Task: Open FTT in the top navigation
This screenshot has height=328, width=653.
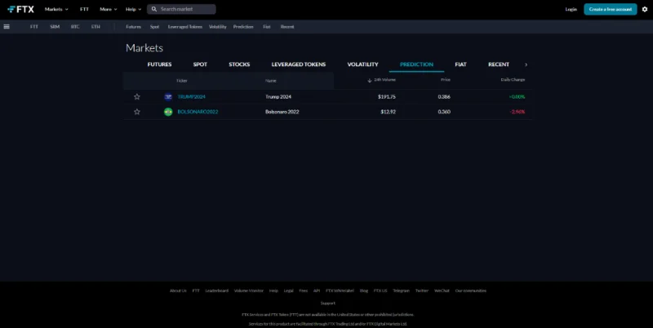Action: click(x=84, y=9)
